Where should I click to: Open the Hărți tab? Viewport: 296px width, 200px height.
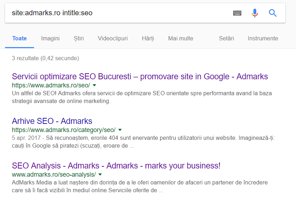tap(148, 39)
